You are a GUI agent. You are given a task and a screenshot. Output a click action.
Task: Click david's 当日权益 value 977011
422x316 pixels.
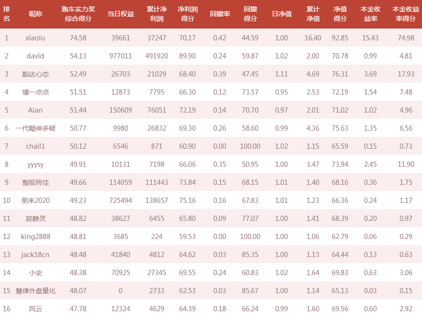[x=121, y=56]
